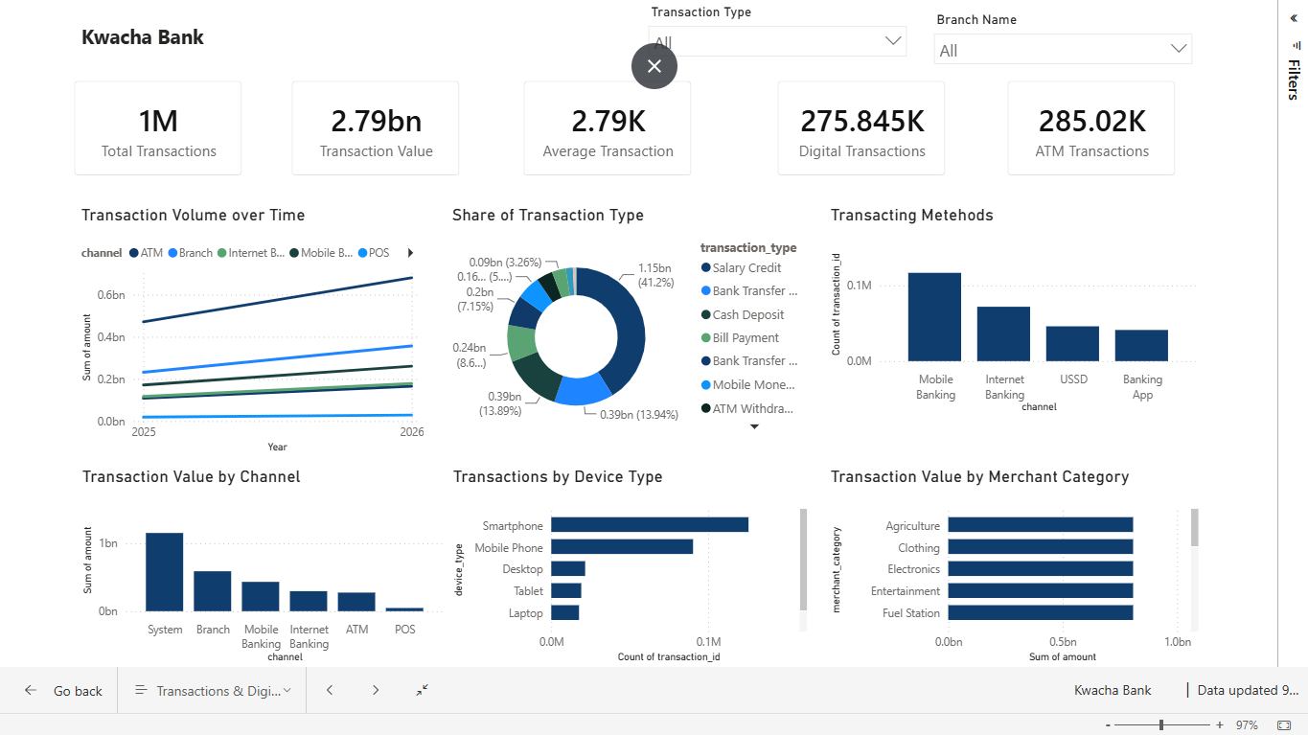1308x735 pixels.
Task: Select the 2.79bn Transaction Value card
Action: 376,128
